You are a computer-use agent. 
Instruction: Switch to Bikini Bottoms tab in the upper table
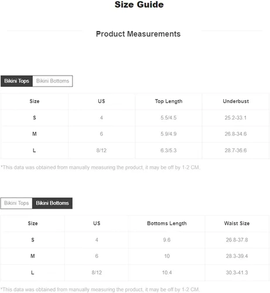[x=53, y=81]
